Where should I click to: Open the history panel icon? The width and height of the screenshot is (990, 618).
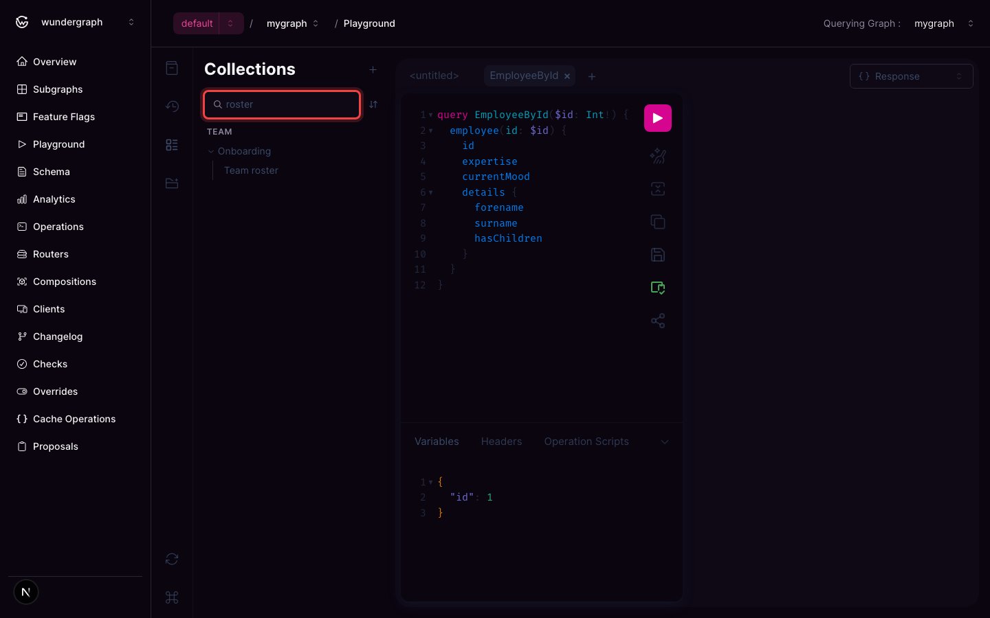tap(172, 106)
